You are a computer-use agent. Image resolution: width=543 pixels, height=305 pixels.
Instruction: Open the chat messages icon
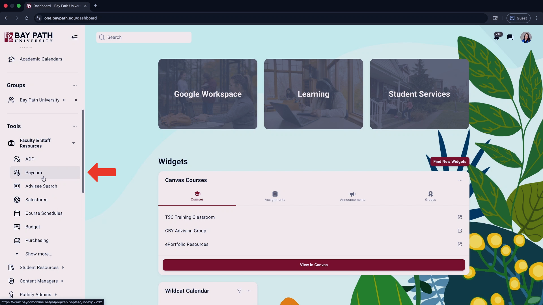pos(510,38)
